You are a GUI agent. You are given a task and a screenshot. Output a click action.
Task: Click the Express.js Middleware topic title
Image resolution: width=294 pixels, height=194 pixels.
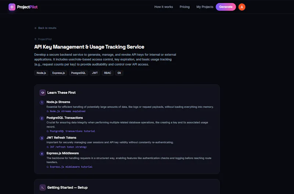[x=62, y=153]
